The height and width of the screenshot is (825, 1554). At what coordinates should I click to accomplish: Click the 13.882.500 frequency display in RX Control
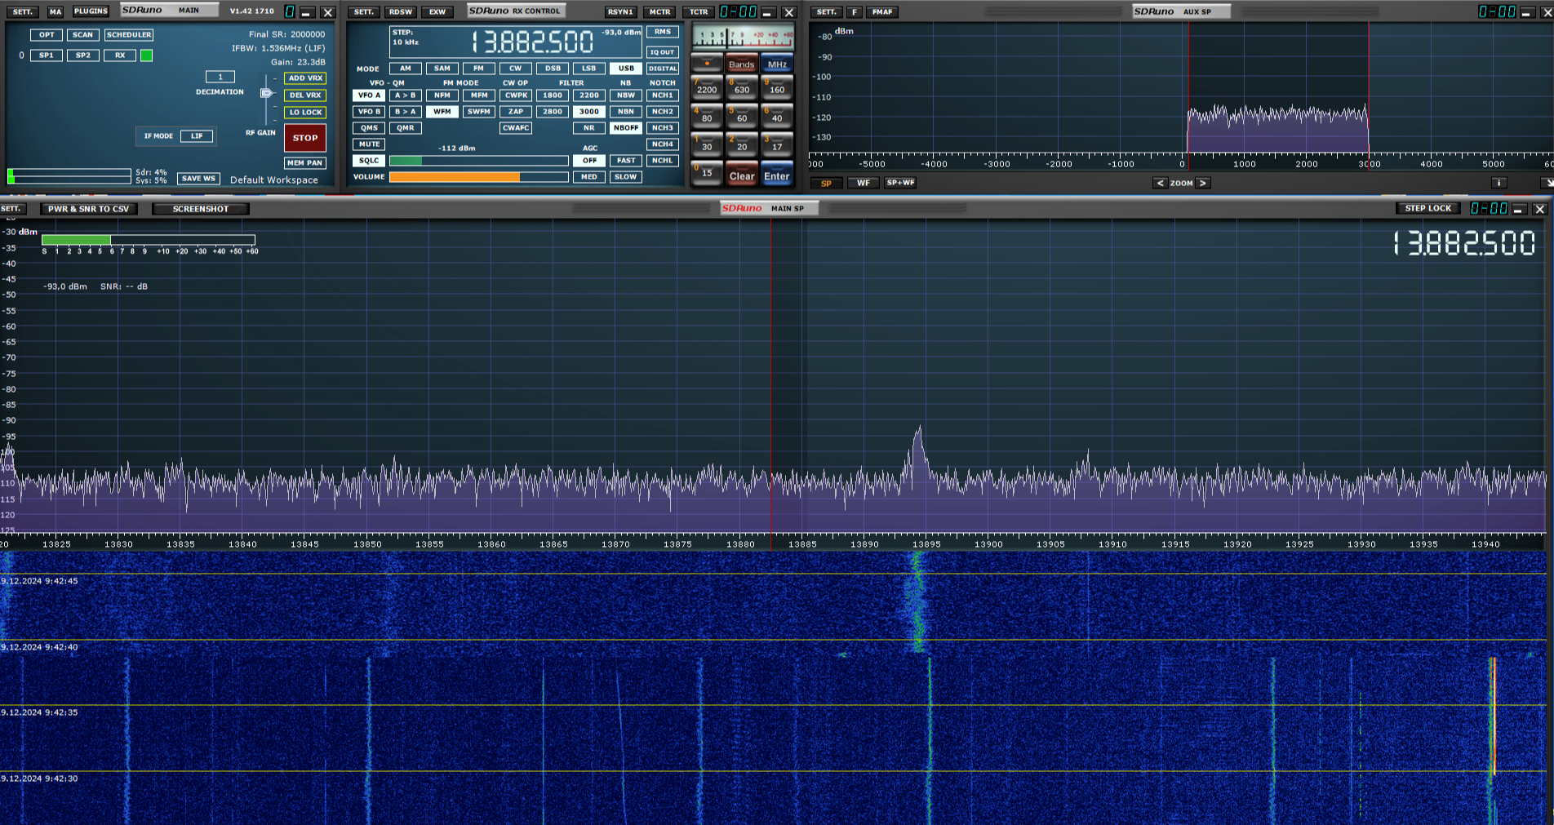532,42
